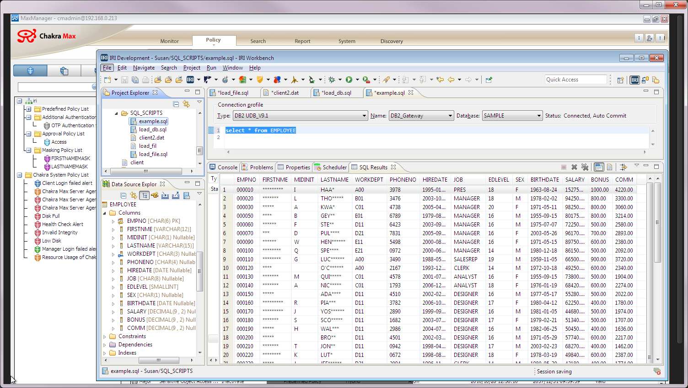Viewport: 688px width, 388px height.
Task: Toggle the SQL Results single-tab display mode
Action: [x=599, y=167]
